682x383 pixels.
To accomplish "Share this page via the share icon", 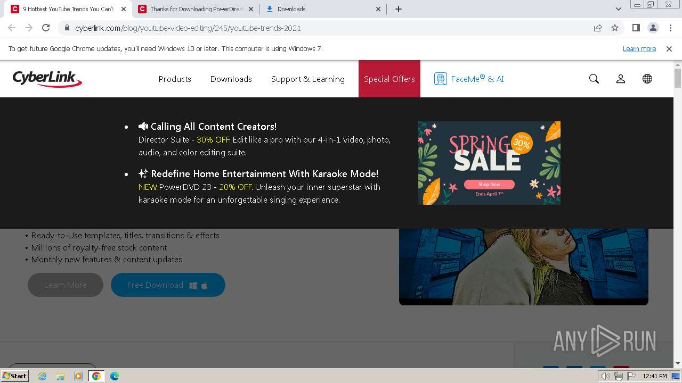I will point(598,28).
